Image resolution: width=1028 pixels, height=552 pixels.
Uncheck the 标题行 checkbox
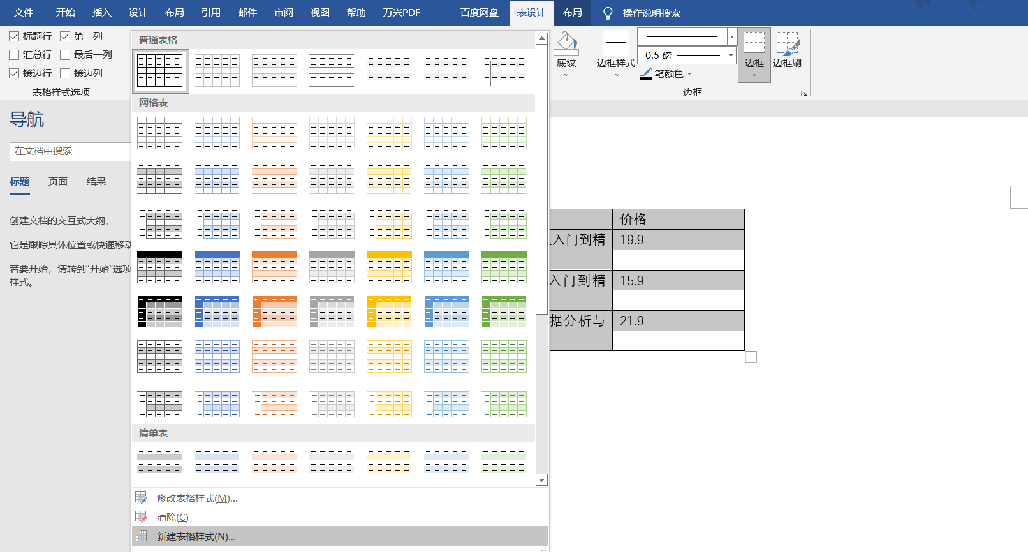[x=14, y=36]
